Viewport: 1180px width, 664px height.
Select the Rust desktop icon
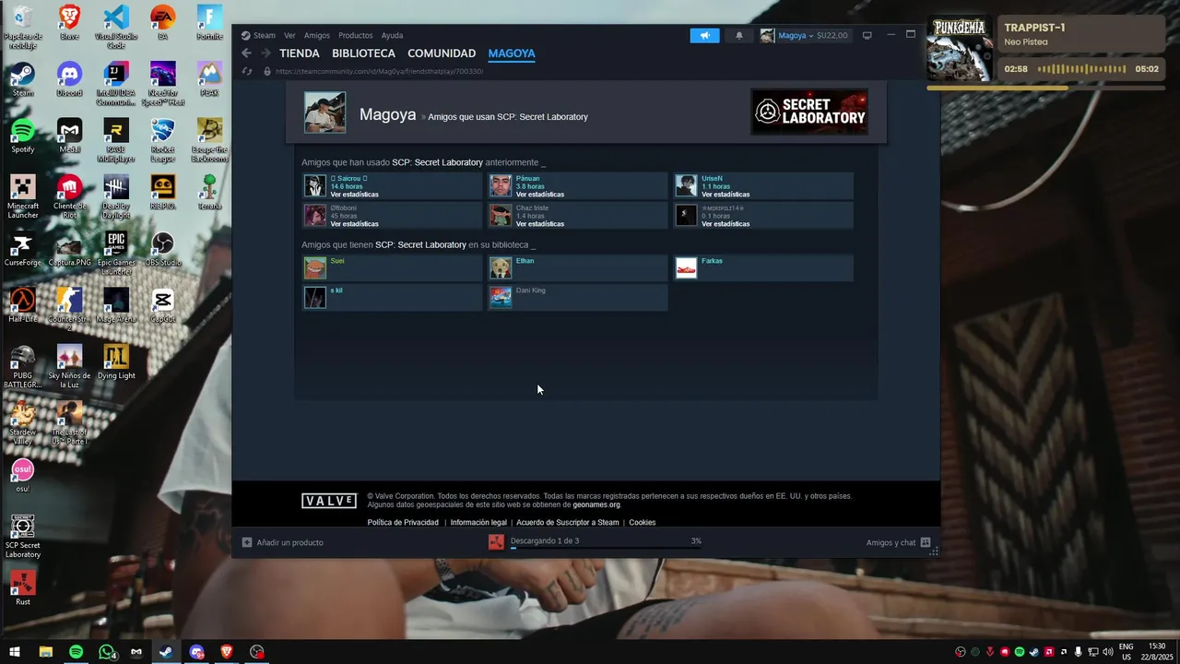(23, 587)
